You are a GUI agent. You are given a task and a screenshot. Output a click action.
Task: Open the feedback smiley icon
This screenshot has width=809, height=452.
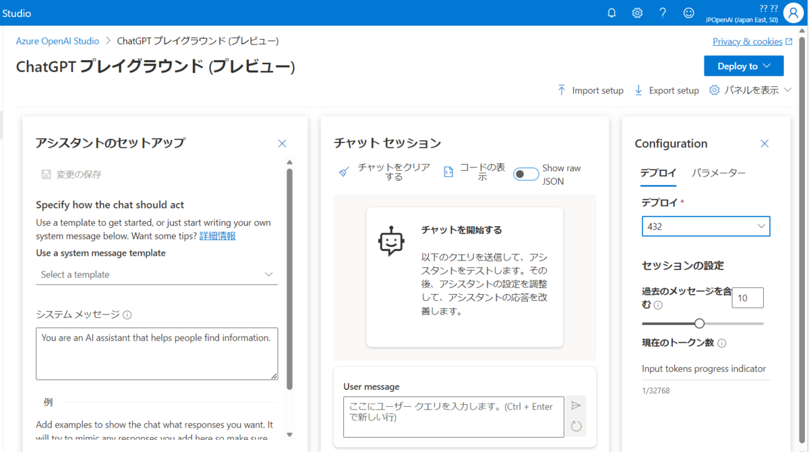point(688,13)
